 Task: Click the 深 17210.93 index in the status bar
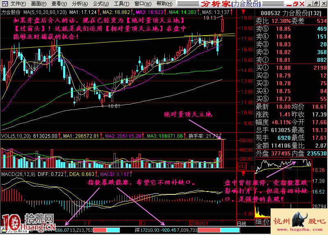click(x=148, y=230)
